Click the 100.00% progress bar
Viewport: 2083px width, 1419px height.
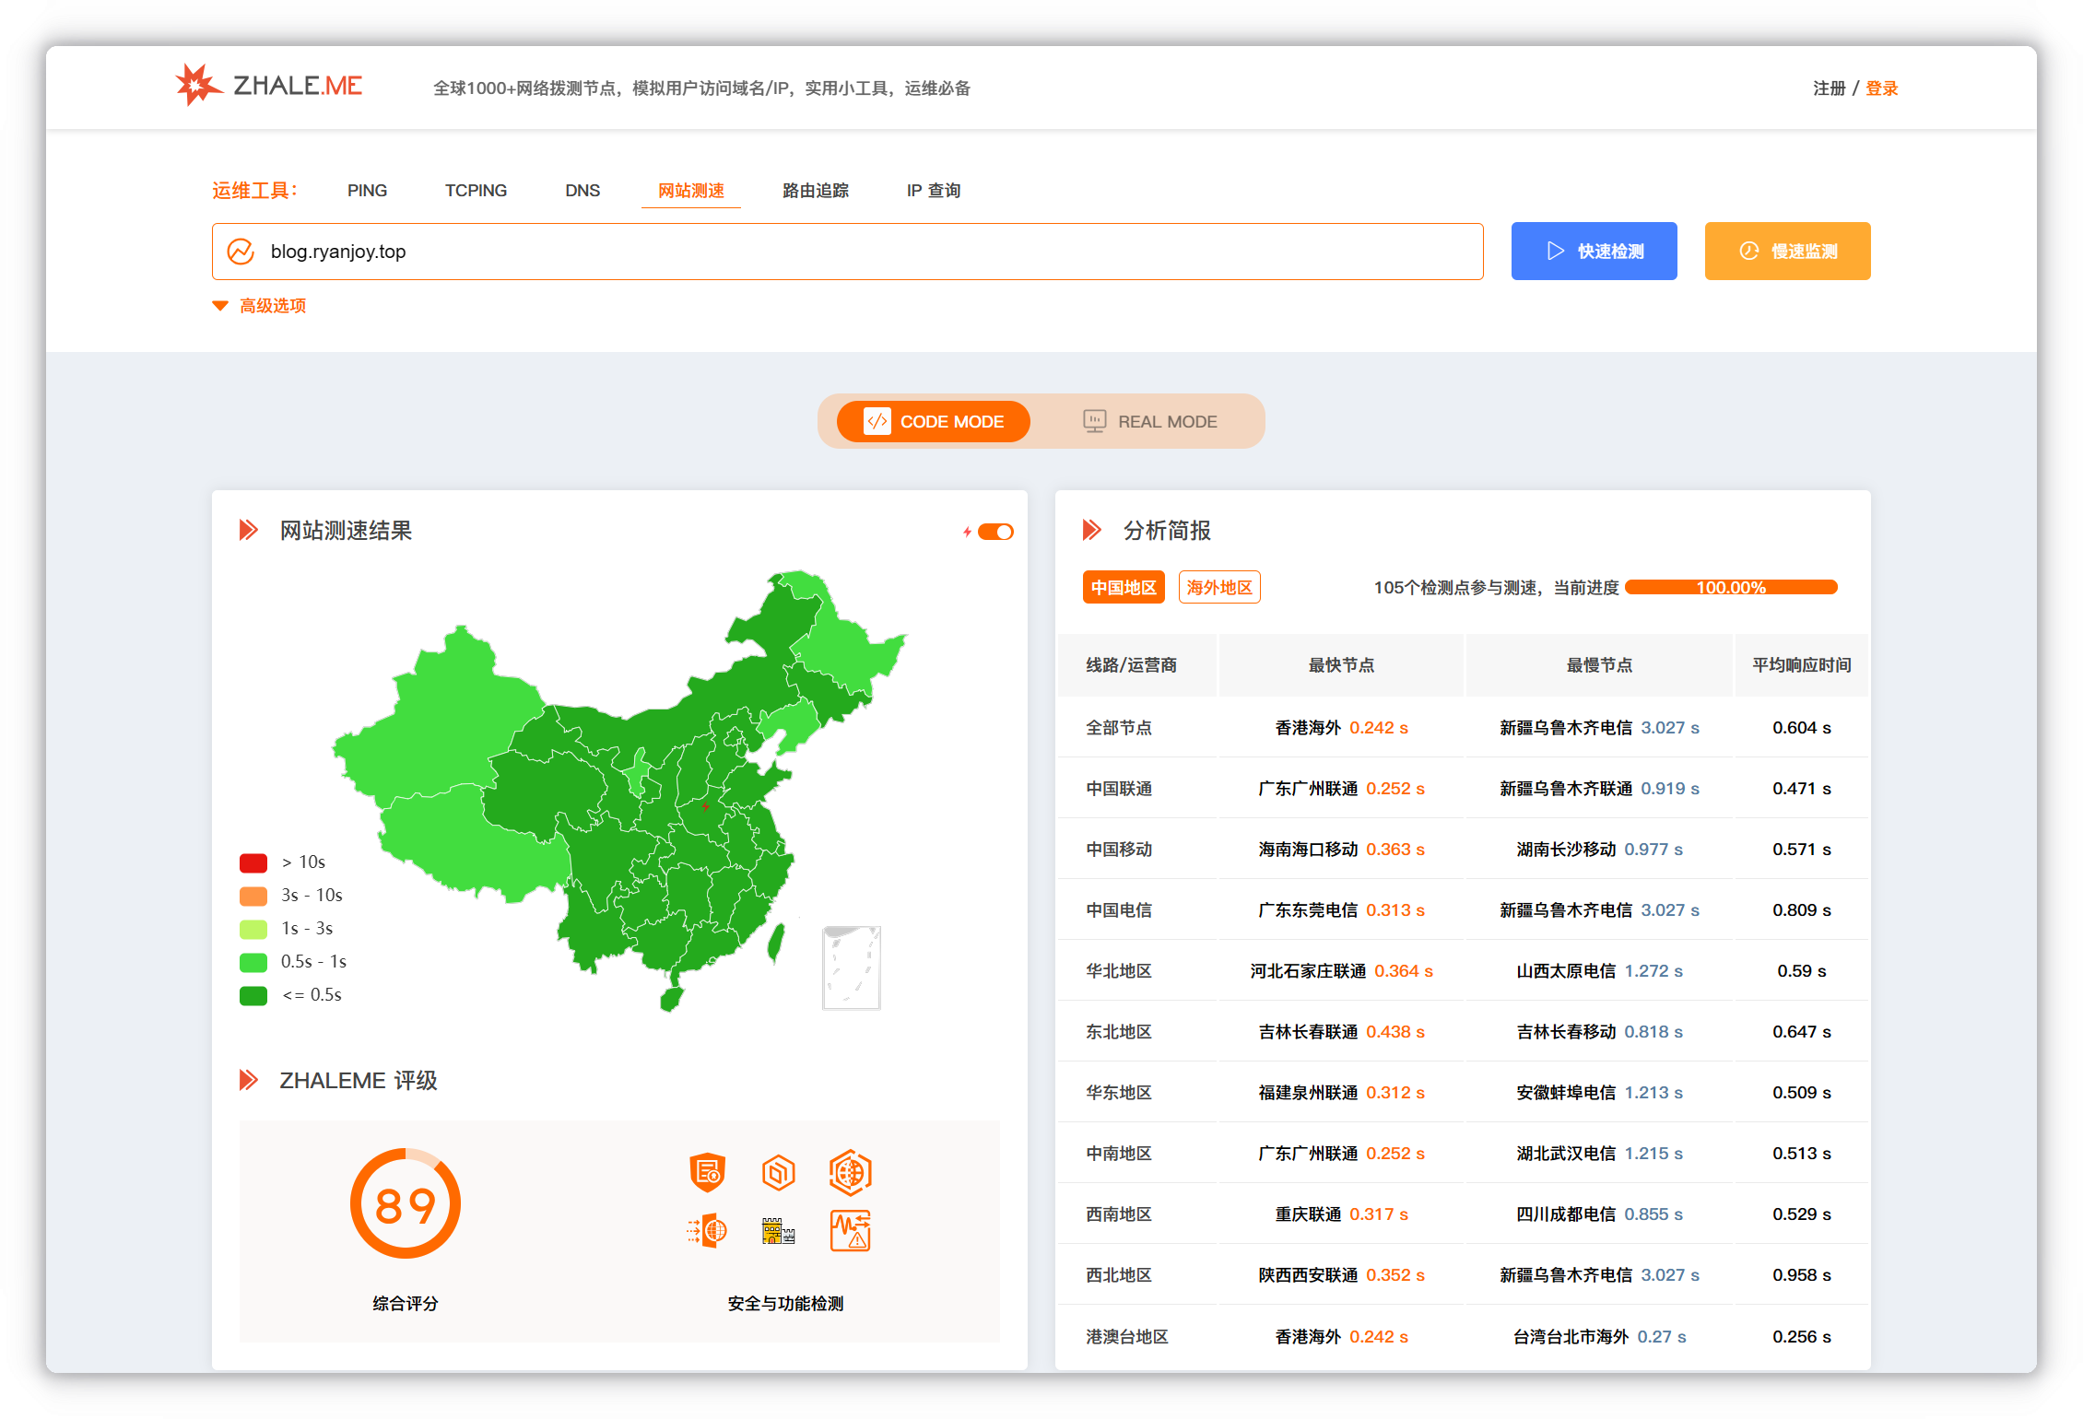1731,588
